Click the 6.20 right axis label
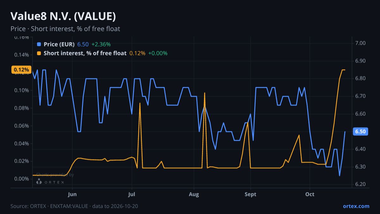 pyautogui.click(x=361, y=185)
